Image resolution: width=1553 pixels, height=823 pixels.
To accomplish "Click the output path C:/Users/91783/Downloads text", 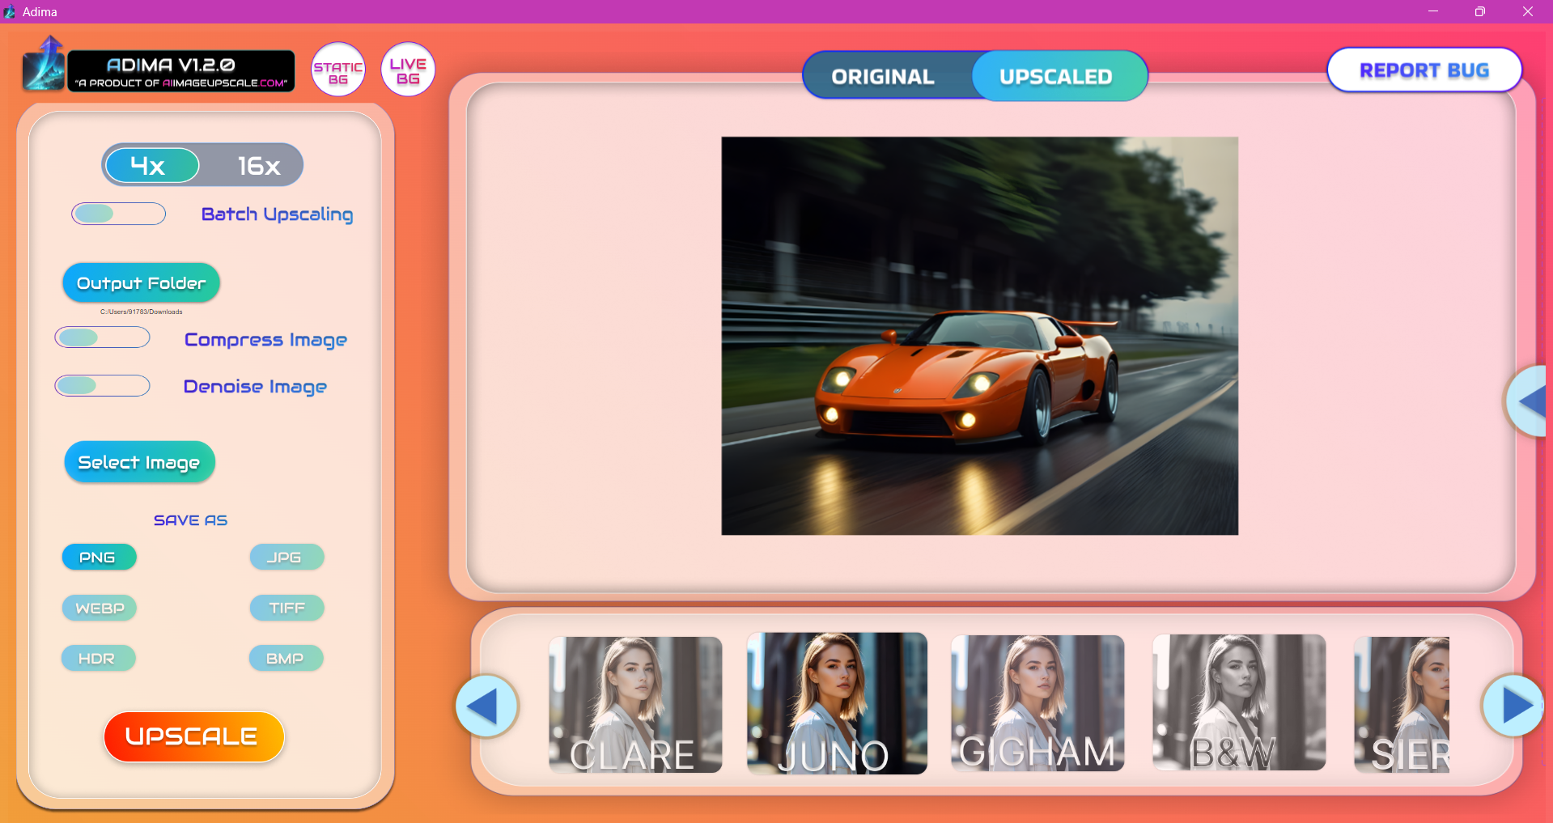I will 142,312.
